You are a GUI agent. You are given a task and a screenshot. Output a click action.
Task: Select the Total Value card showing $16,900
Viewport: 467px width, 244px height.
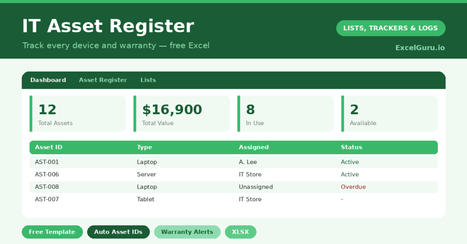pos(182,113)
